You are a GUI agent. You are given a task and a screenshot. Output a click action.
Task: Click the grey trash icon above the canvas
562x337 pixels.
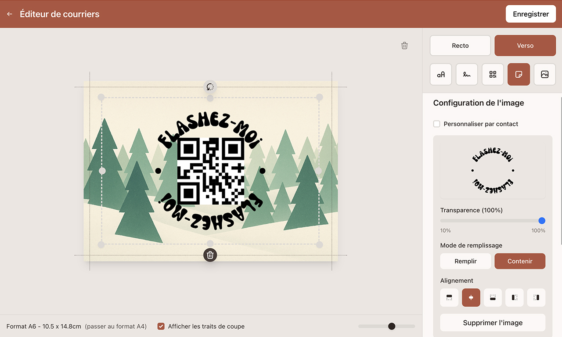coord(404,46)
